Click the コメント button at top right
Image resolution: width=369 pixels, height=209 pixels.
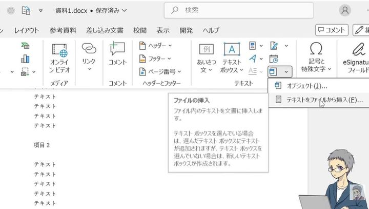coord(332,30)
